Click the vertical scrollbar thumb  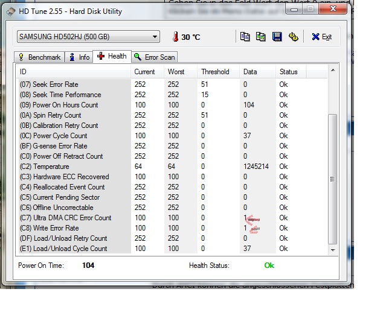pyautogui.click(x=333, y=179)
